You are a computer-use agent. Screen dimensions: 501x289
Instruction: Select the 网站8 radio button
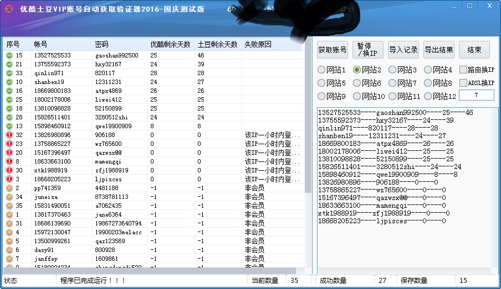point(428,83)
